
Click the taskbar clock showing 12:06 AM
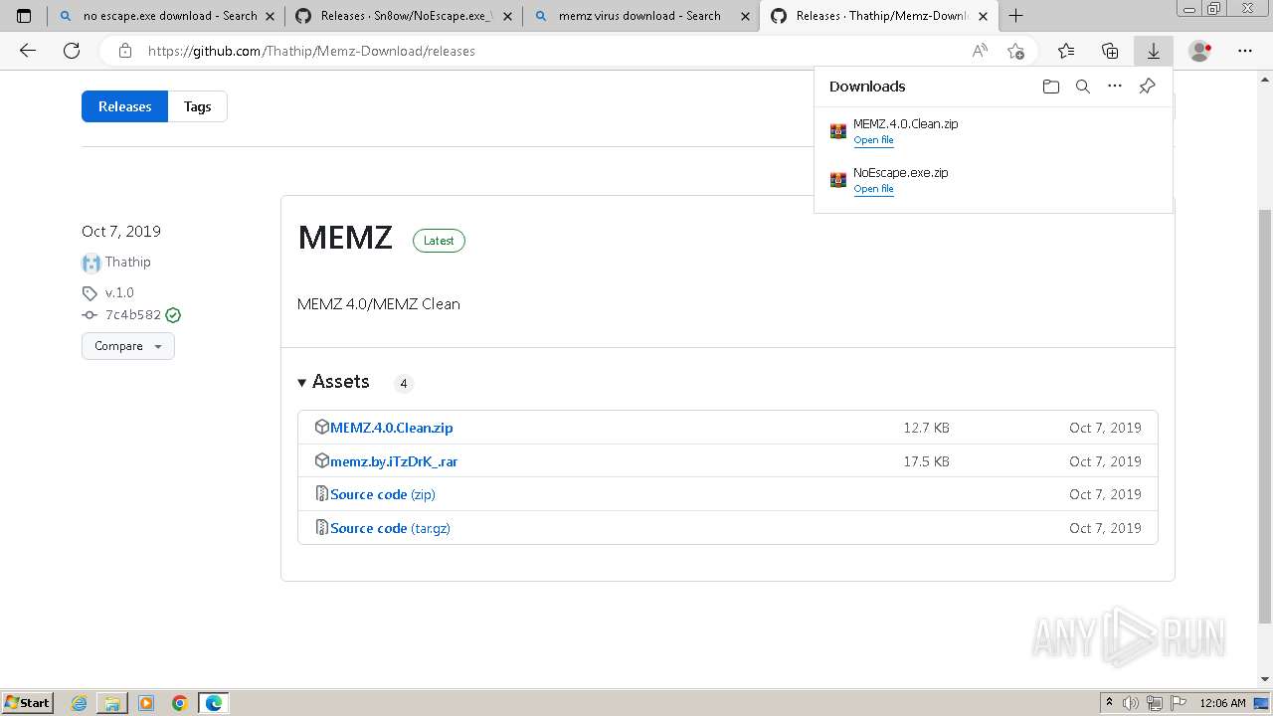point(1222,703)
